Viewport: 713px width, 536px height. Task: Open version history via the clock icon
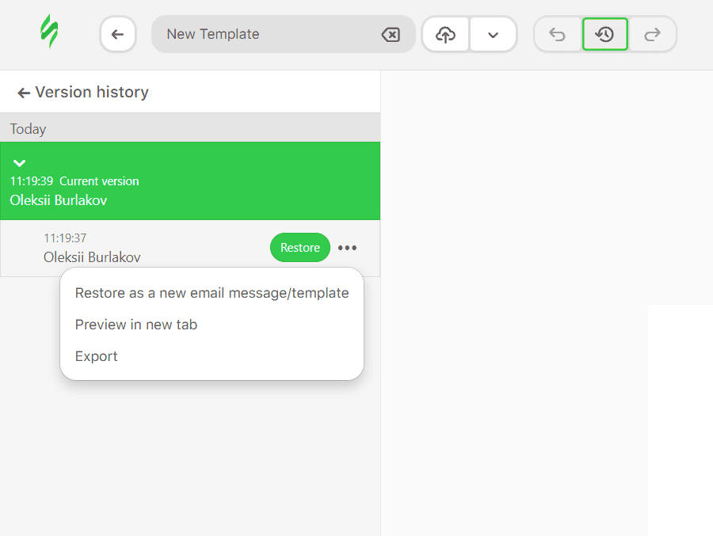pyautogui.click(x=604, y=34)
